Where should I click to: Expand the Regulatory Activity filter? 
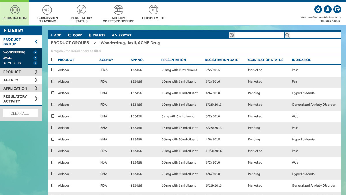click(36, 99)
